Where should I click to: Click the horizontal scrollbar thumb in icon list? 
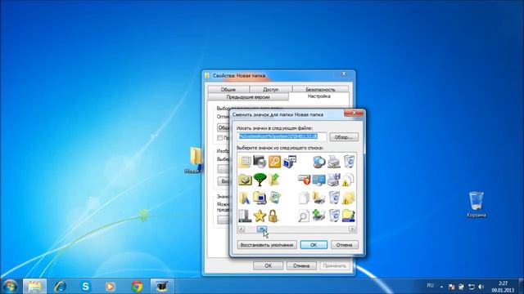tap(262, 229)
